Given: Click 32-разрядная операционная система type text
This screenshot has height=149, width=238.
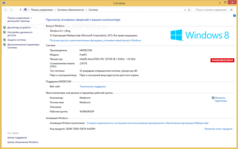Looking at the screenshot, I should click(x=108, y=71).
